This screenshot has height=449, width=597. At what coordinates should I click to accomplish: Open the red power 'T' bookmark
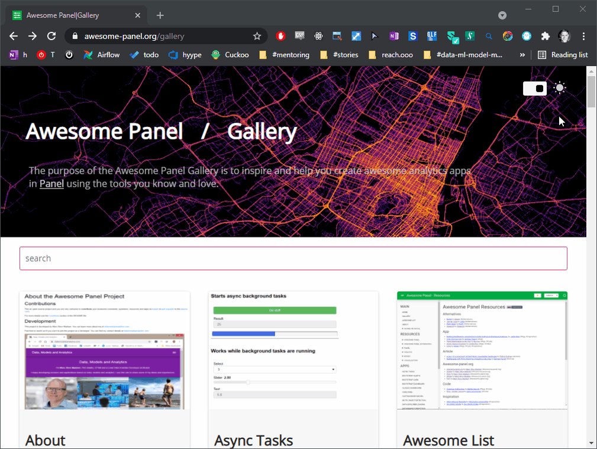(x=46, y=55)
